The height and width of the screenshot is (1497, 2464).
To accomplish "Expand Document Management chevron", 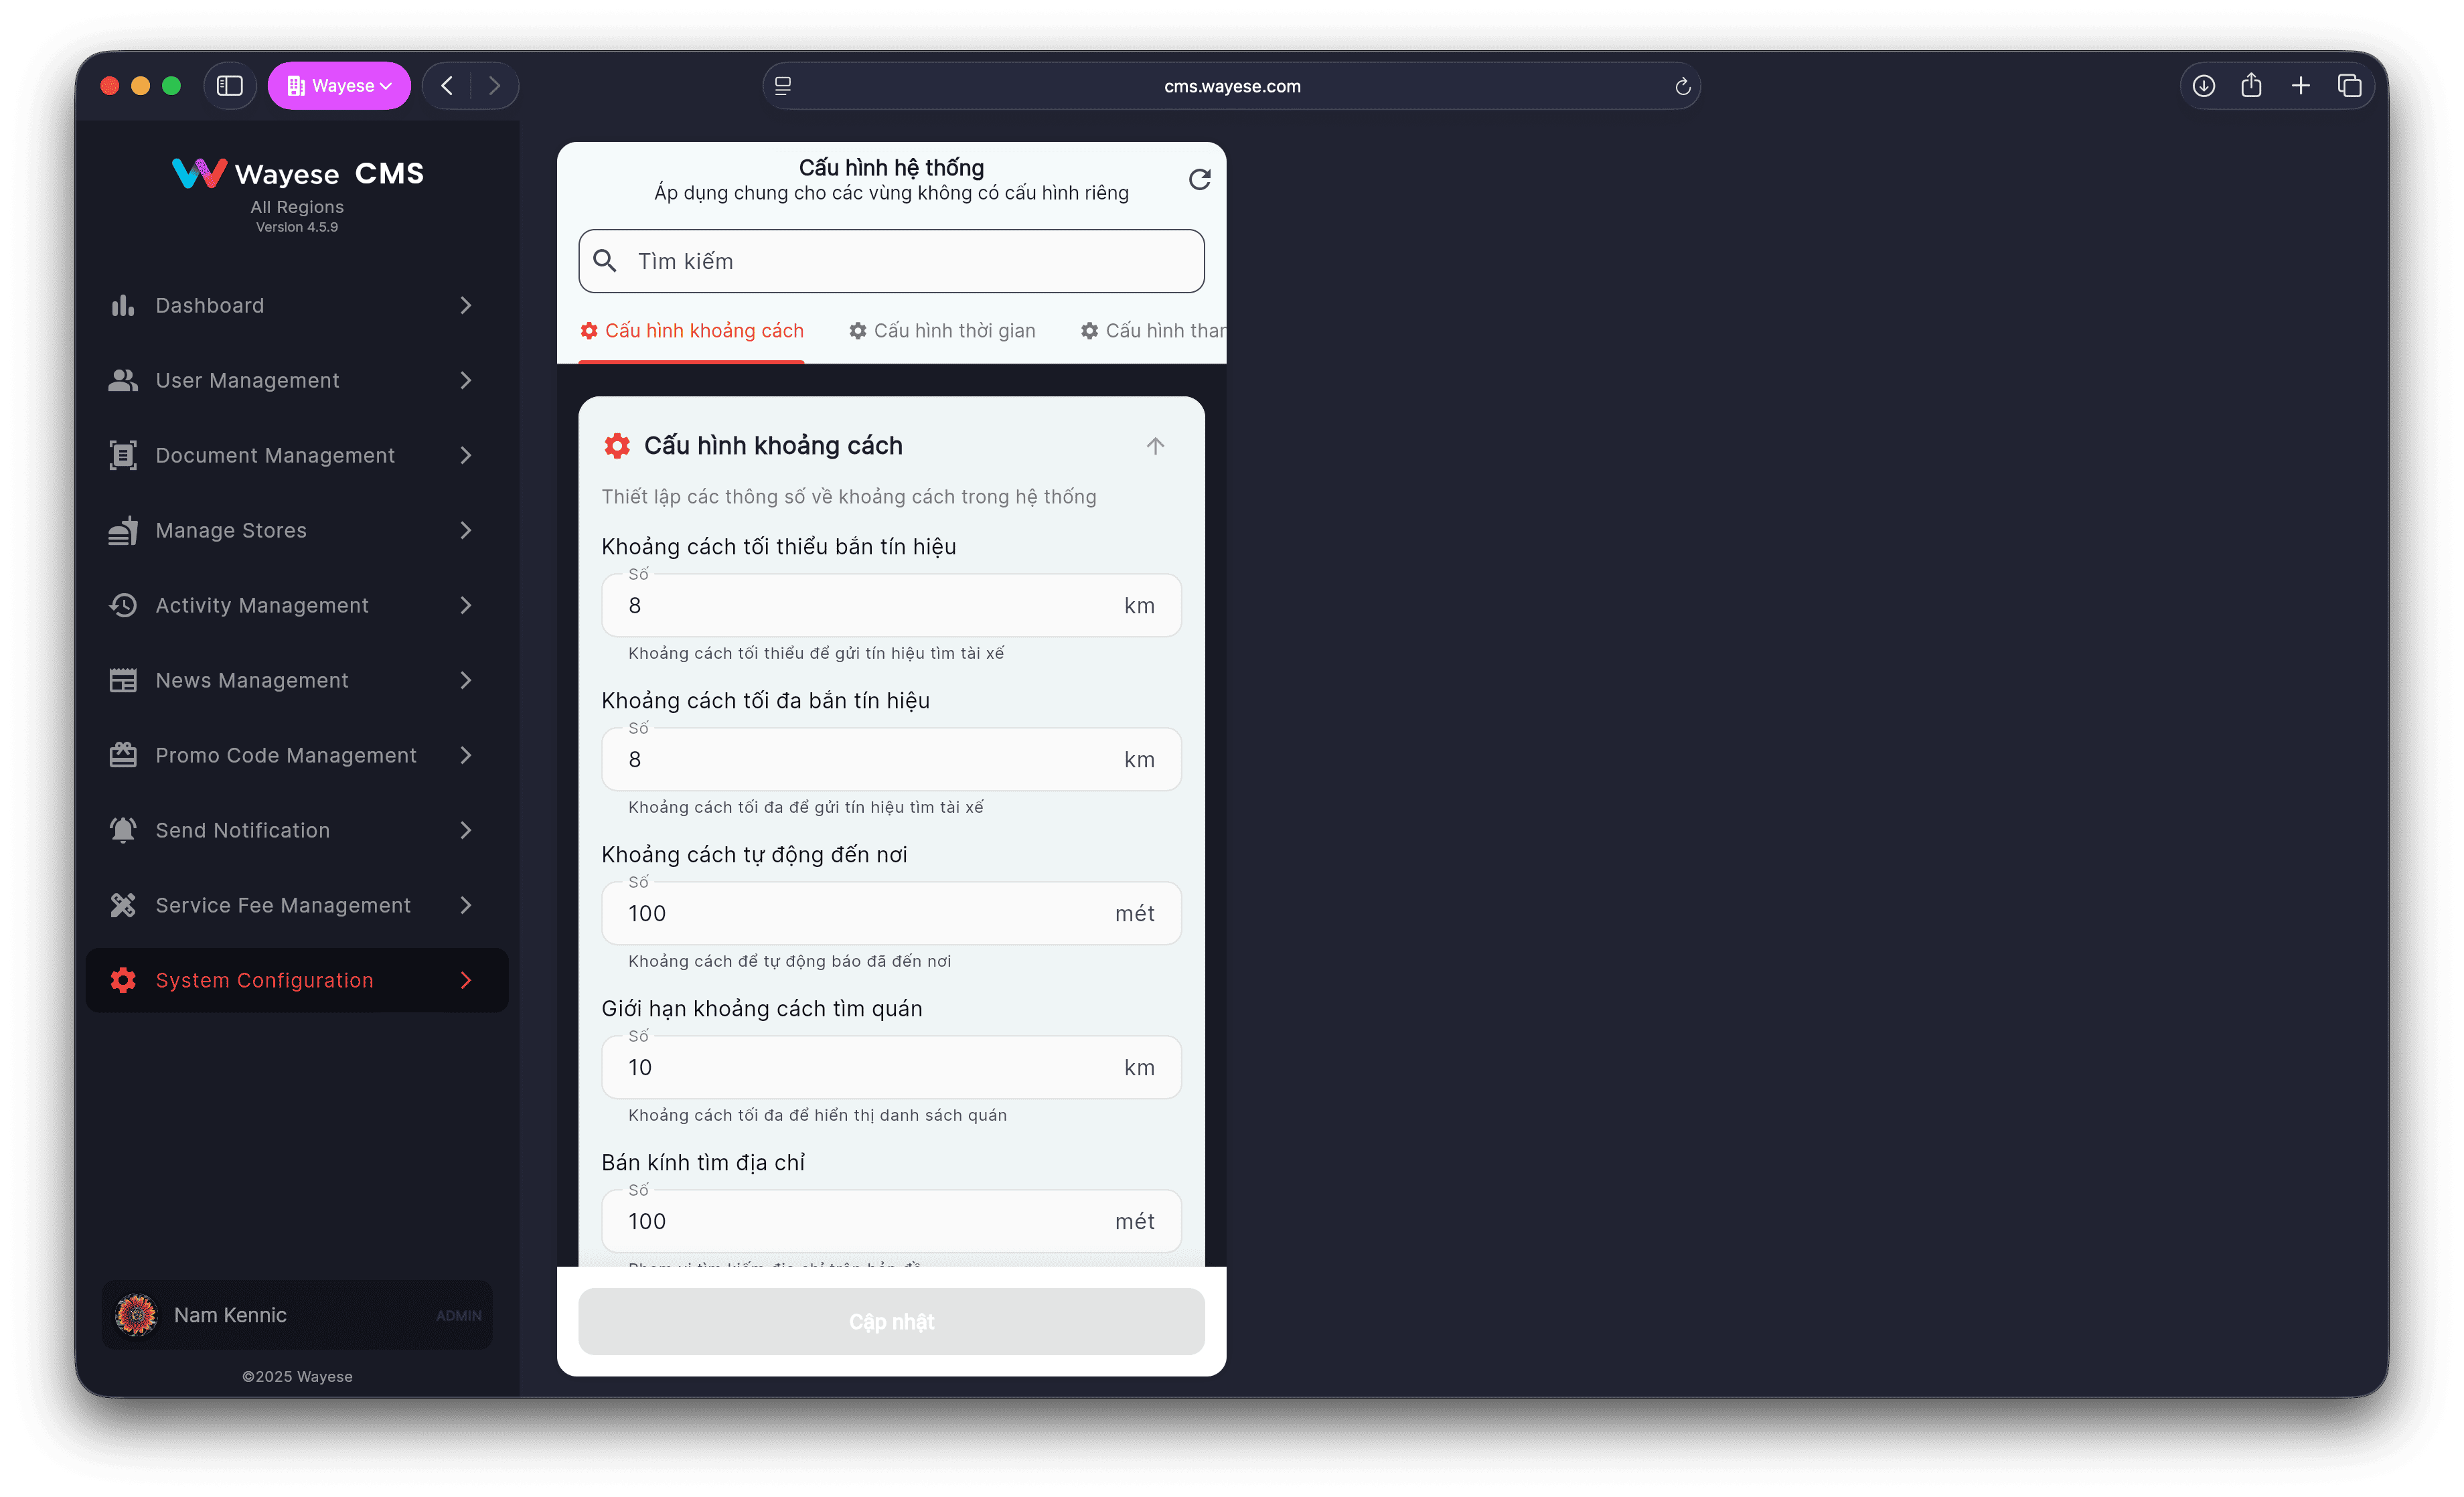I will click(465, 455).
